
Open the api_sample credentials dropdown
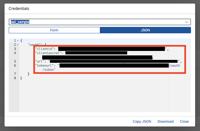coord(100,22)
